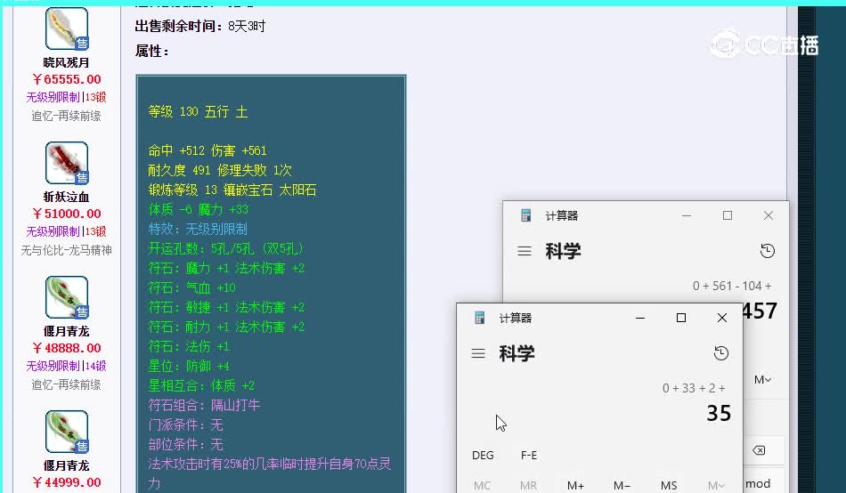This screenshot has height=493, width=846.
Task: Click the expression 0 + 33 + 2 +
Action: pos(694,388)
